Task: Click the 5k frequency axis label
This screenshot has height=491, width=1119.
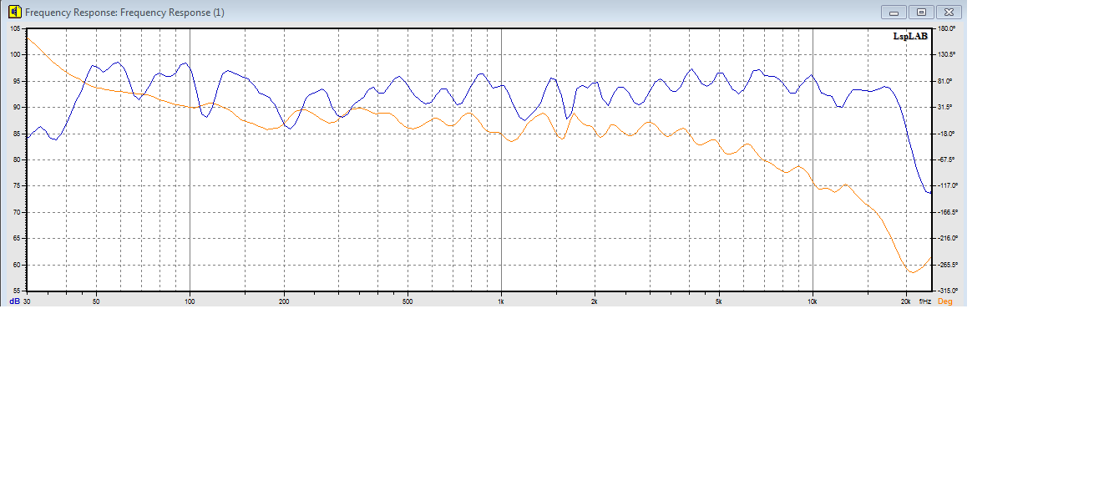Action: point(718,301)
